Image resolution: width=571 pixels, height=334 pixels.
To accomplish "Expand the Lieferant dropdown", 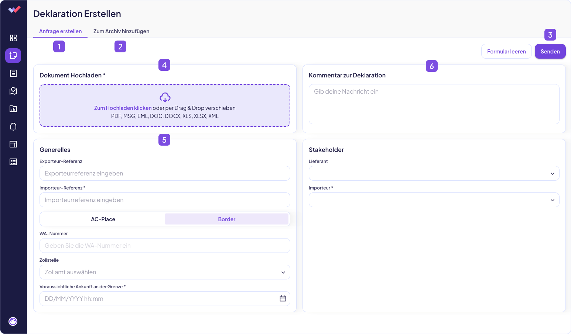I will tap(434, 173).
